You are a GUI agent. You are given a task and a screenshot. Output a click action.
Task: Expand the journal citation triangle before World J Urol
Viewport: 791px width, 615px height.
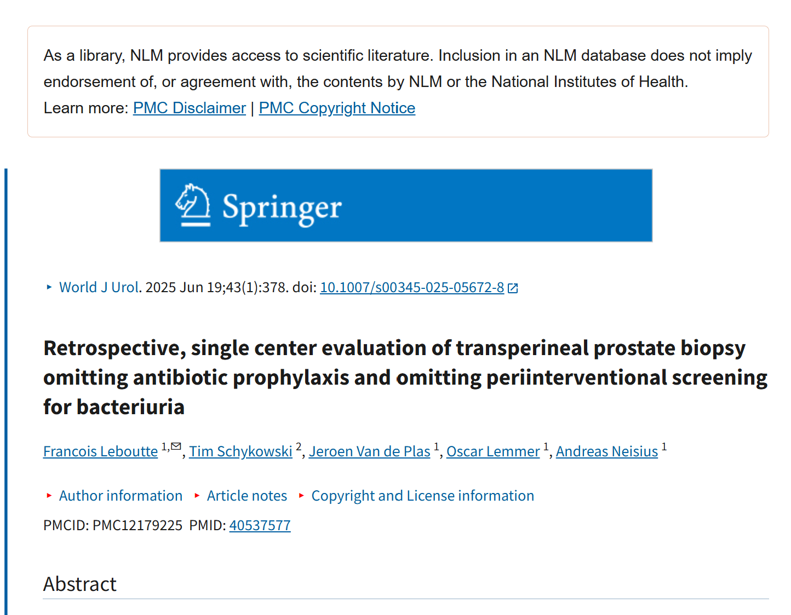[49, 287]
